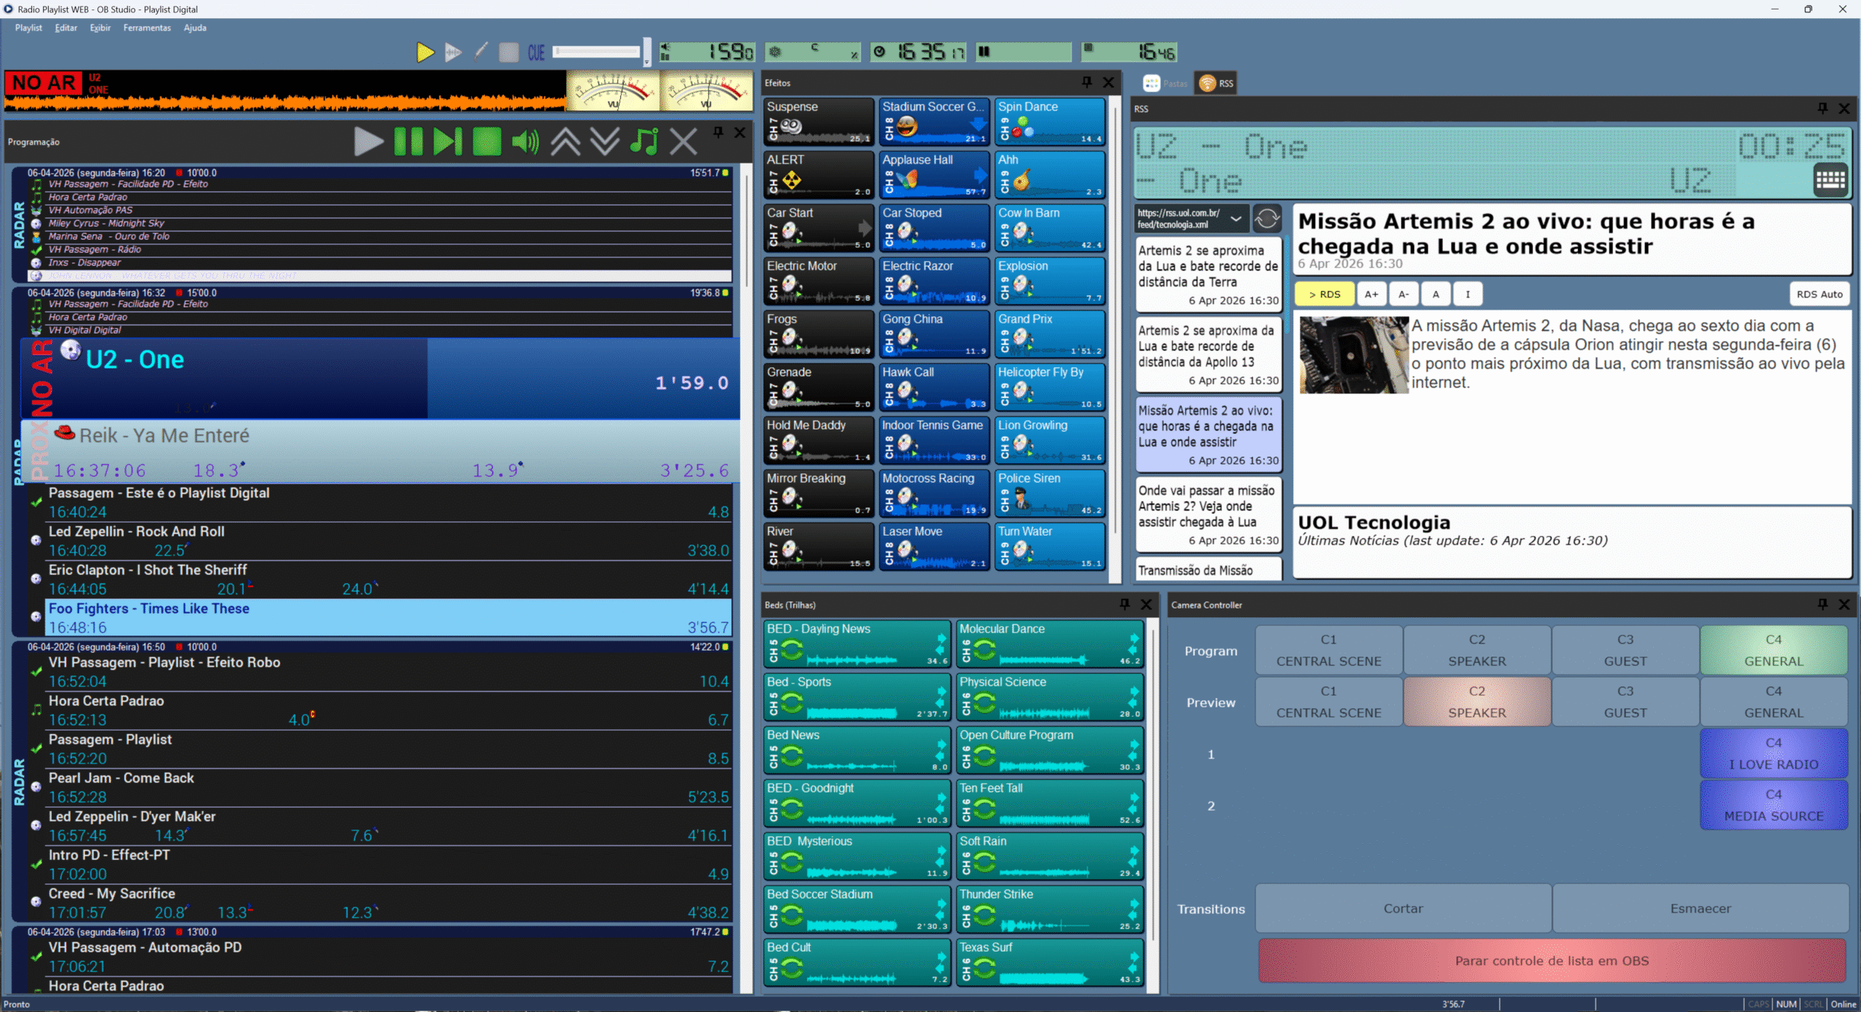
Task: Select the C4 MEDIA SOURCE scene
Action: [1774, 805]
